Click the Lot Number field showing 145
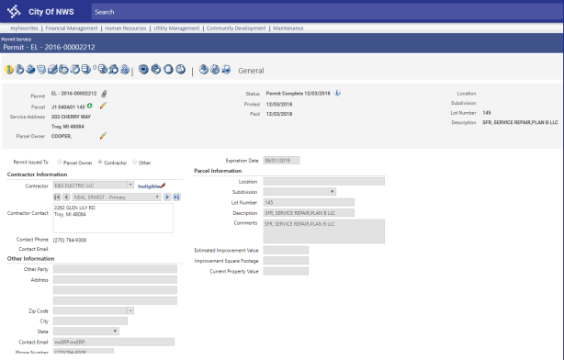 point(309,202)
